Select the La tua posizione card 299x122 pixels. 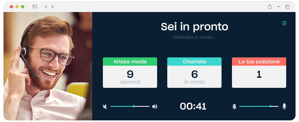coord(259,73)
